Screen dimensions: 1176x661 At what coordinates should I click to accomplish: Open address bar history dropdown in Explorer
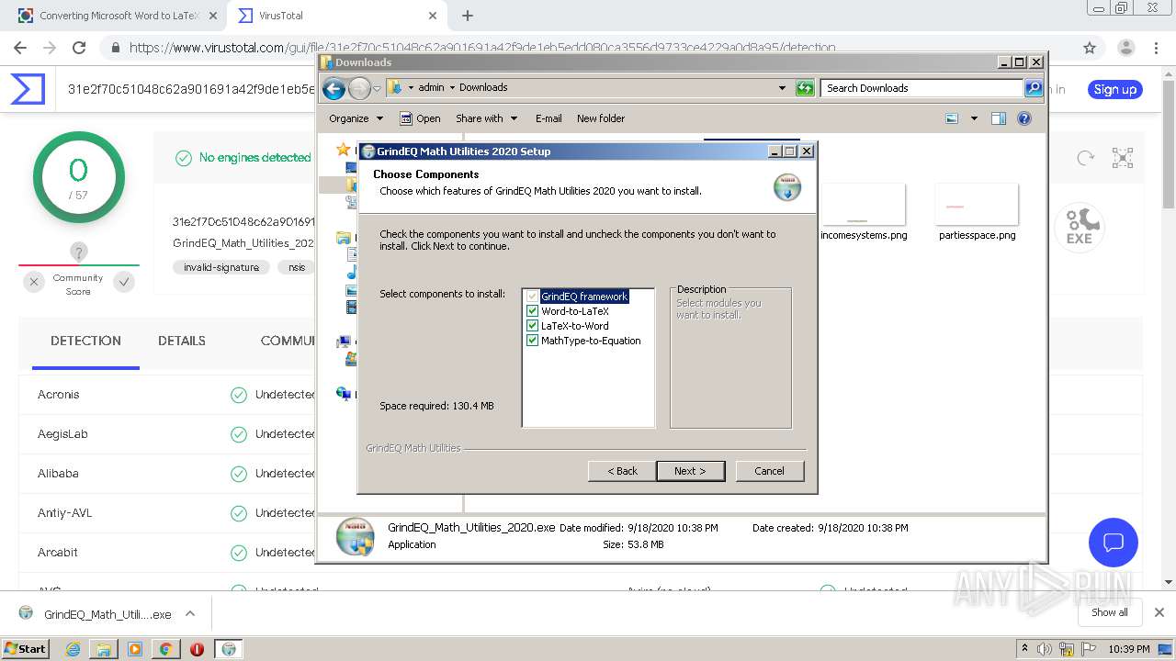pyautogui.click(x=782, y=88)
